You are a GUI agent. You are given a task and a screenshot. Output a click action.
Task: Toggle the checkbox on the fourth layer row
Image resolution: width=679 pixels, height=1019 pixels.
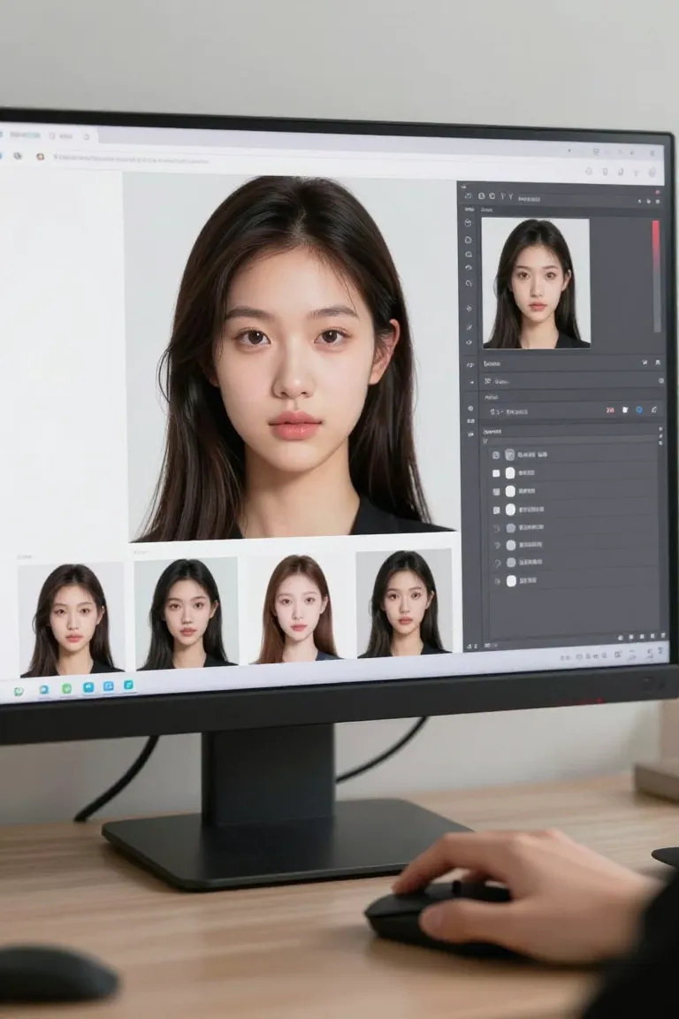pyautogui.click(x=496, y=509)
